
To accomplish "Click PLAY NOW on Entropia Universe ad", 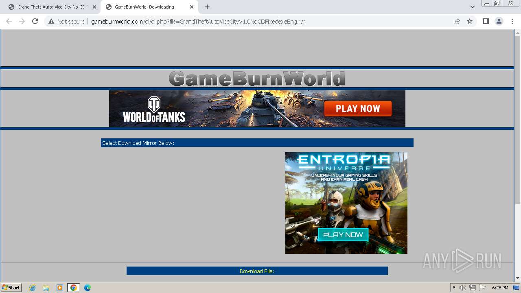I will pos(343,234).
